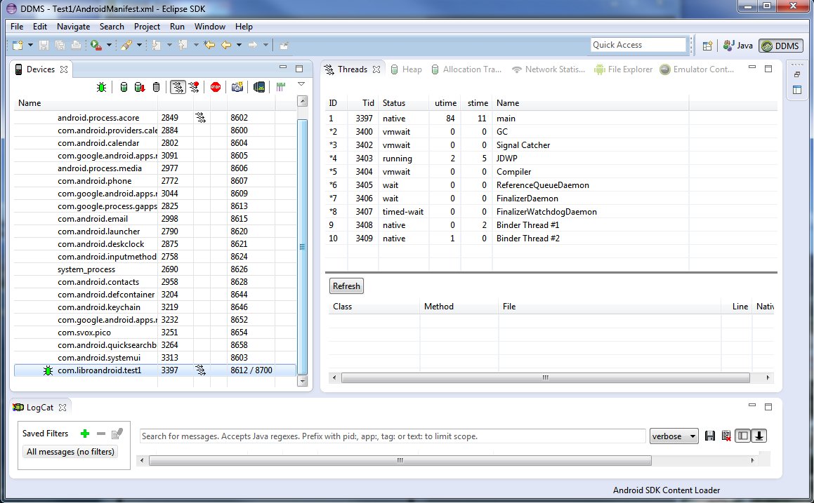814x503 pixels.
Task: Start method profiling from Devices toolbar
Action: point(194,87)
